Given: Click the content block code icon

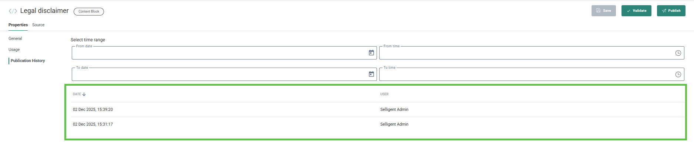Looking at the screenshot, I should click(13, 11).
